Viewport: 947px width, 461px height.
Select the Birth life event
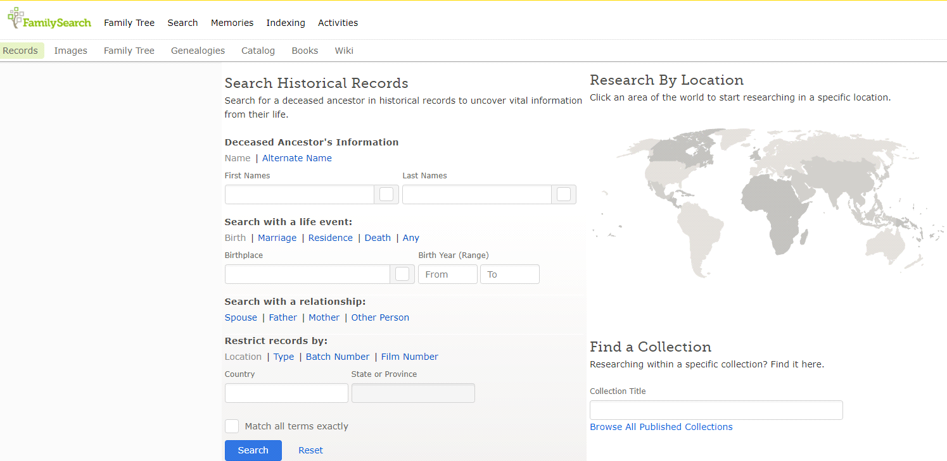235,238
